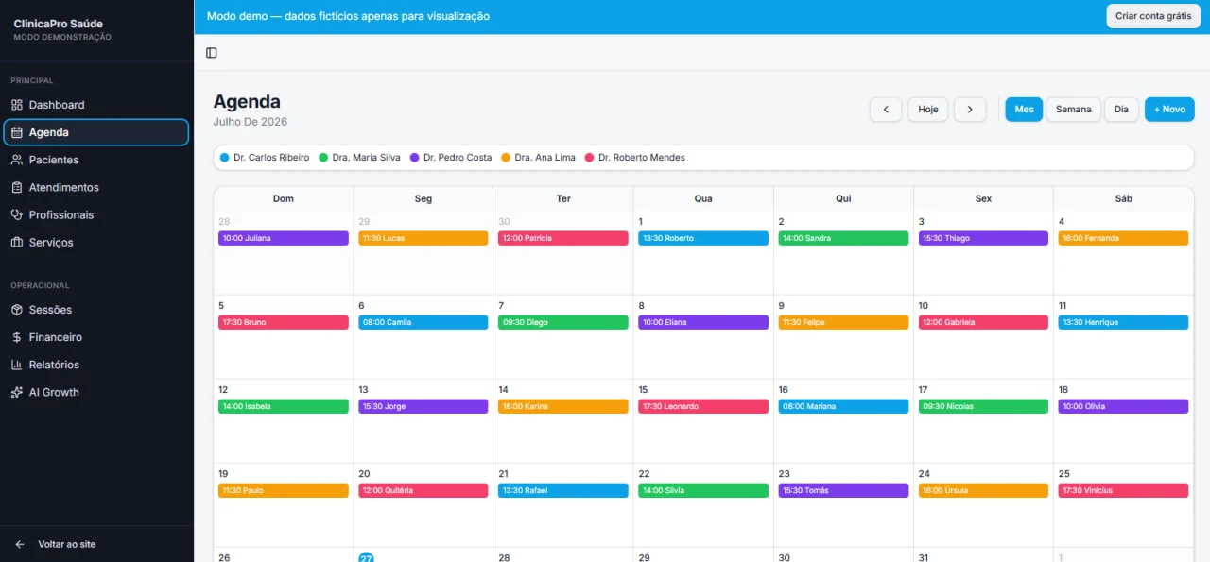Click Dr. Carlos Ribeiro blue legend dot
Screen dimensions: 1210x562
224,158
